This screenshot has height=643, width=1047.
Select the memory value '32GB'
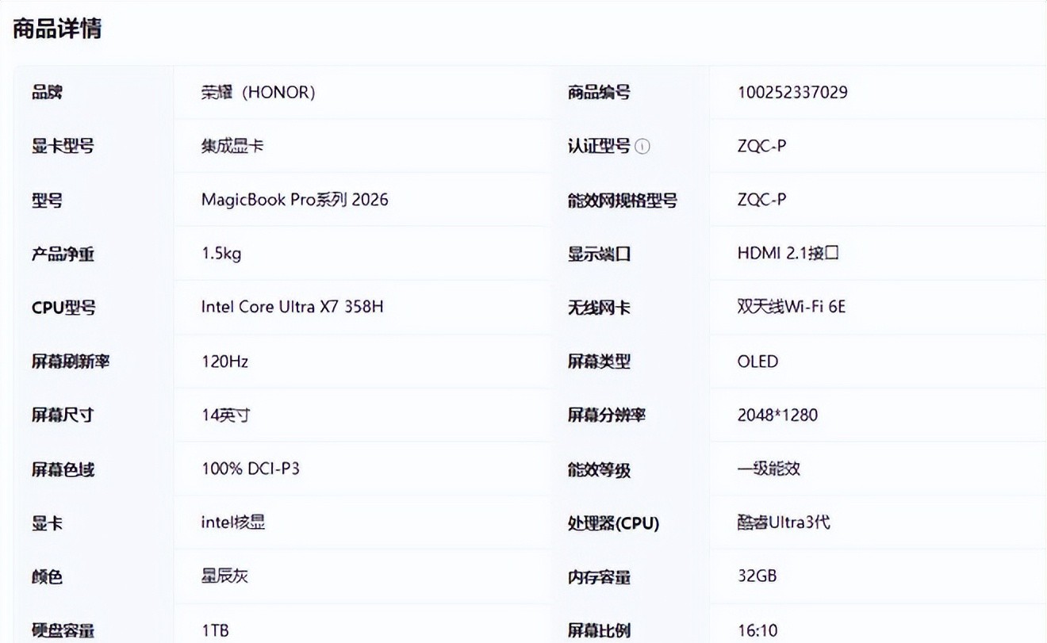coord(757,576)
